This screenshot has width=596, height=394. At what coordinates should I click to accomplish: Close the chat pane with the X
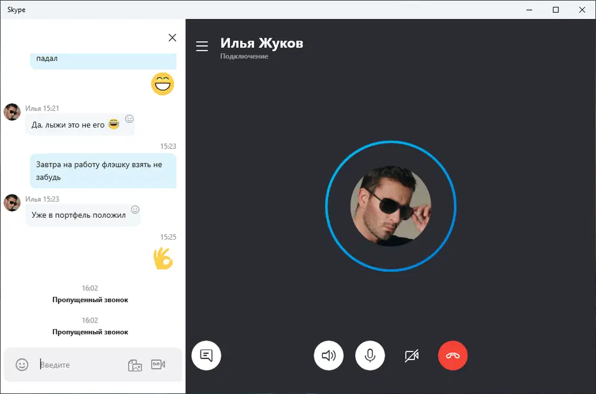click(x=172, y=38)
